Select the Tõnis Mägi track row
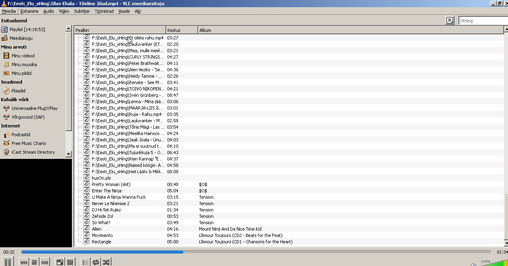The height and width of the screenshot is (266, 508). coord(289,127)
